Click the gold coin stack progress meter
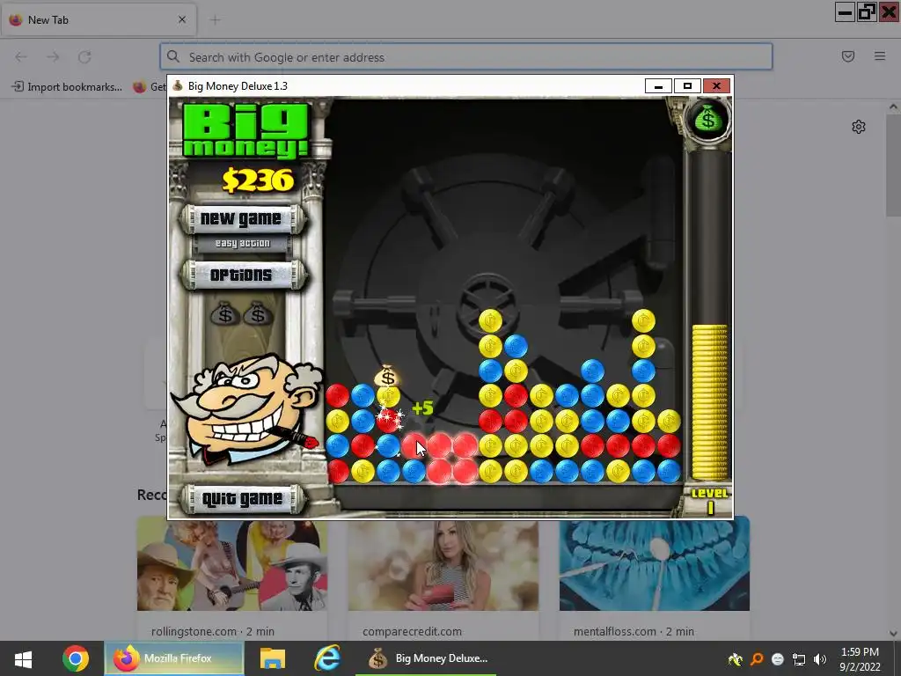Screen dimensions: 901x676 click(710, 401)
